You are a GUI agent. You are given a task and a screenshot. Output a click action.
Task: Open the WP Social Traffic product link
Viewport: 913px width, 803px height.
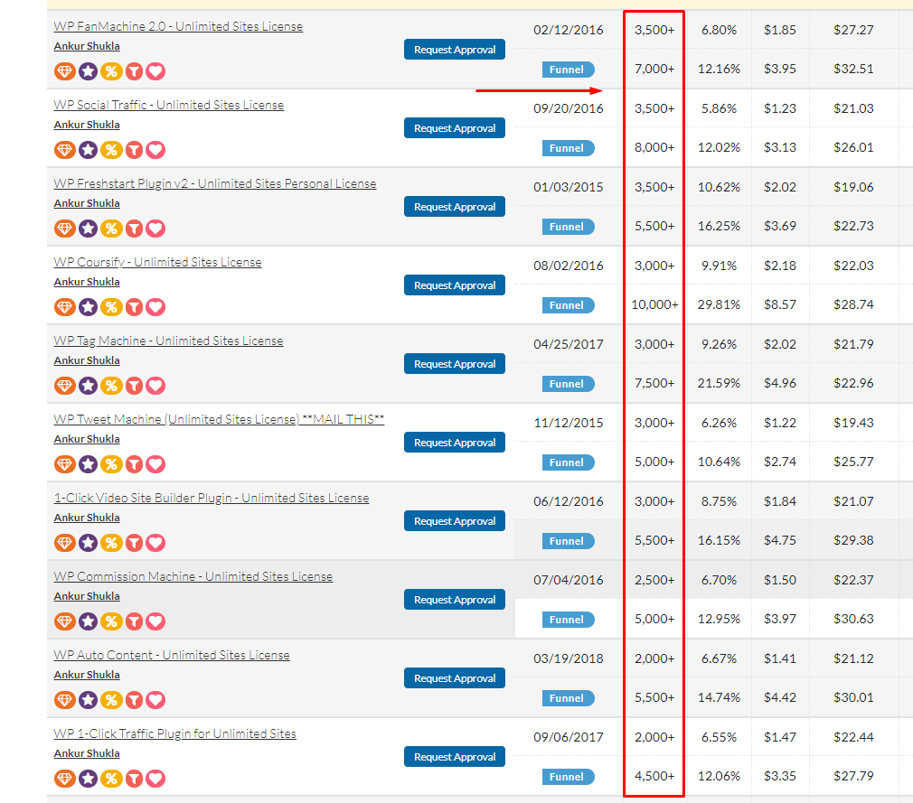pyautogui.click(x=169, y=106)
